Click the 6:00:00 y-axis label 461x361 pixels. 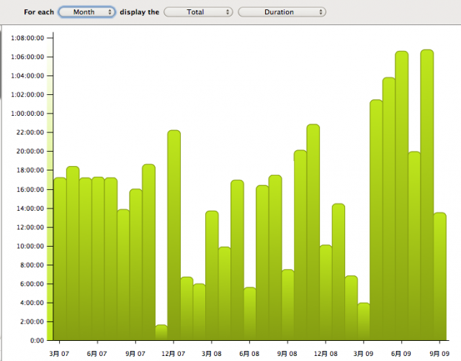32,284
